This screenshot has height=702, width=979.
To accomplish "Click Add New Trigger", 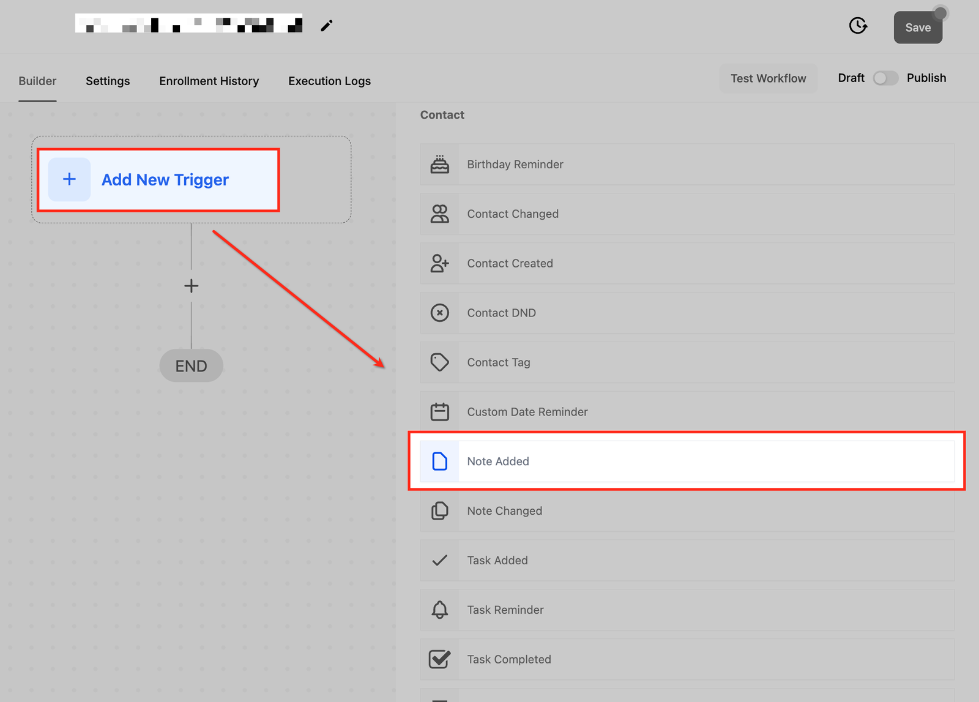I will pos(158,180).
